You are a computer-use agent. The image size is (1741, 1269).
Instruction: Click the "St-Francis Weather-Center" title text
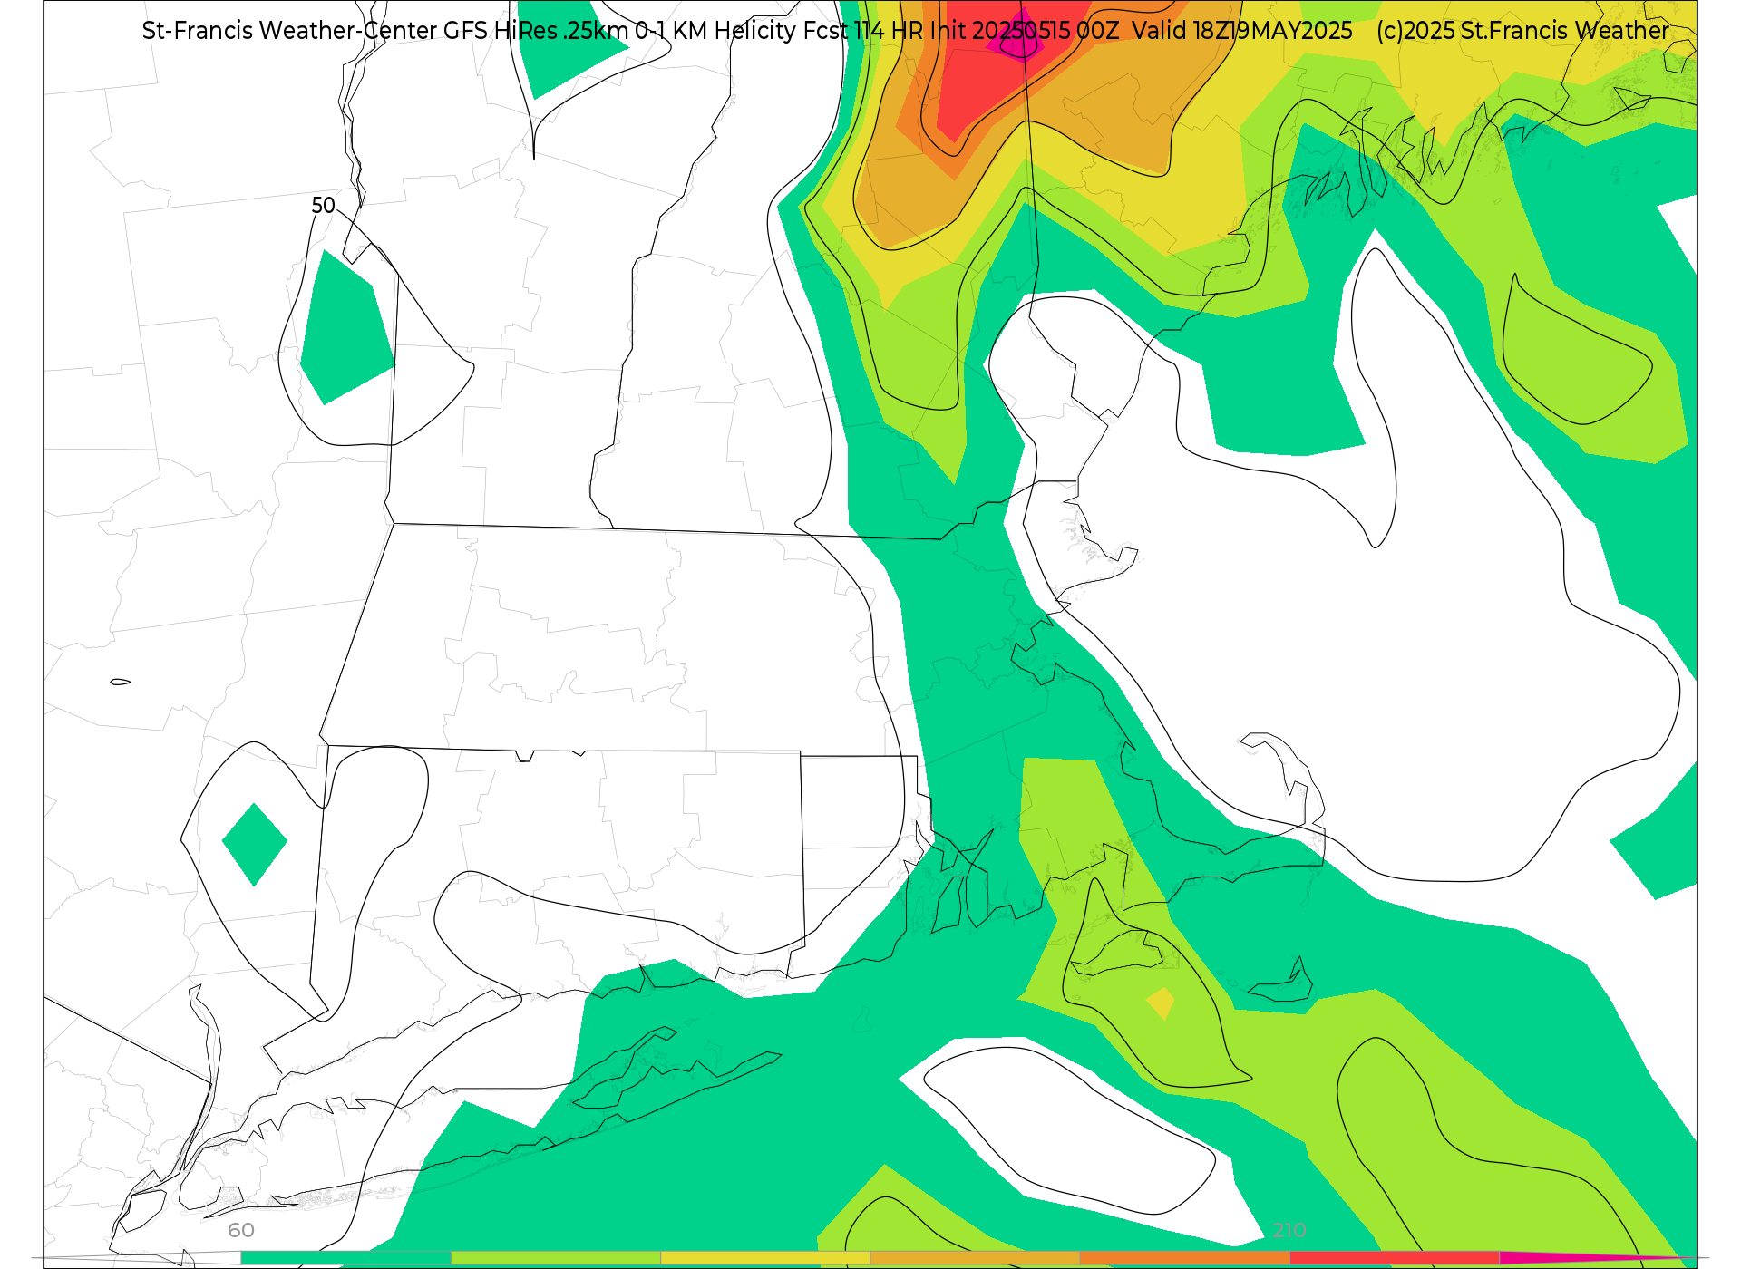pyautogui.click(x=290, y=31)
